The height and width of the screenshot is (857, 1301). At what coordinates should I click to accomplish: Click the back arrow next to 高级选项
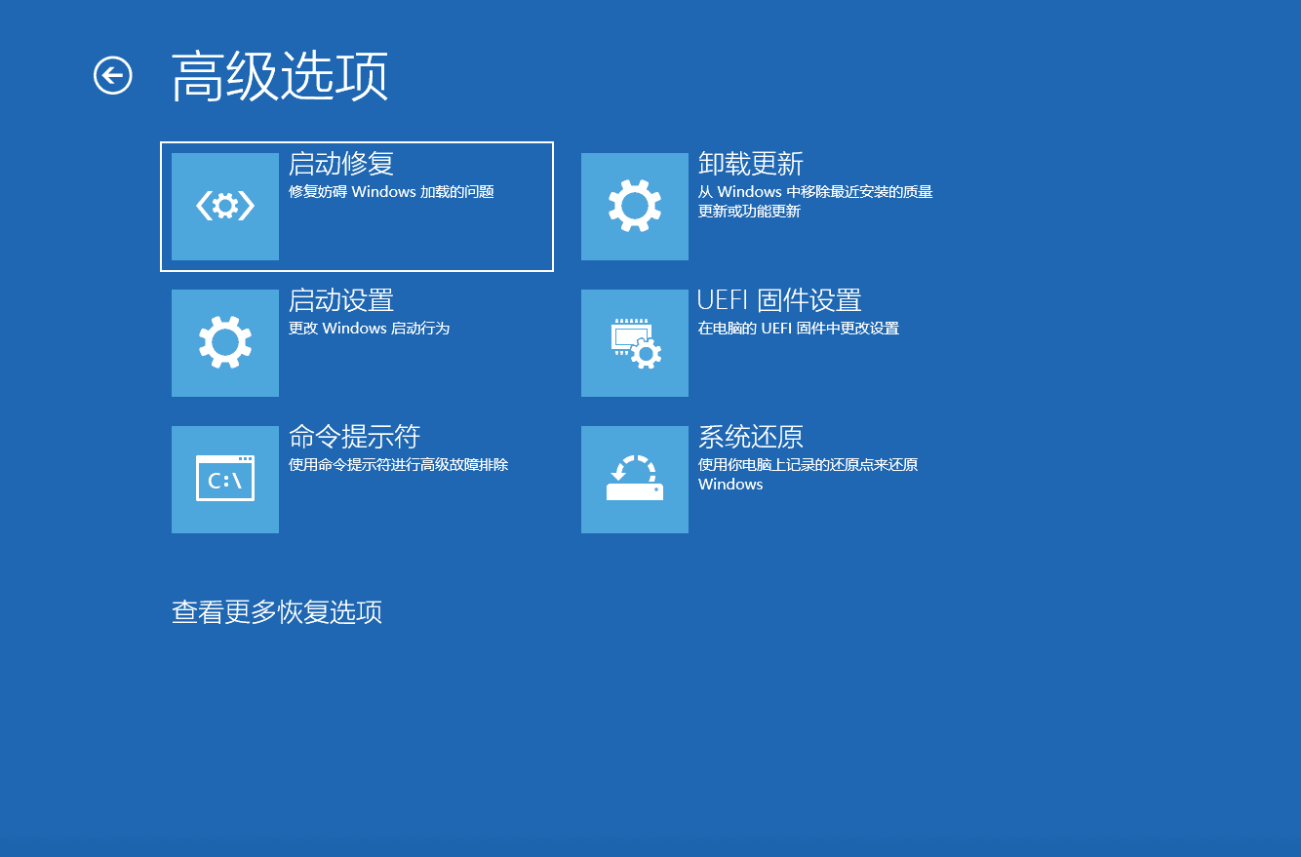click(112, 75)
